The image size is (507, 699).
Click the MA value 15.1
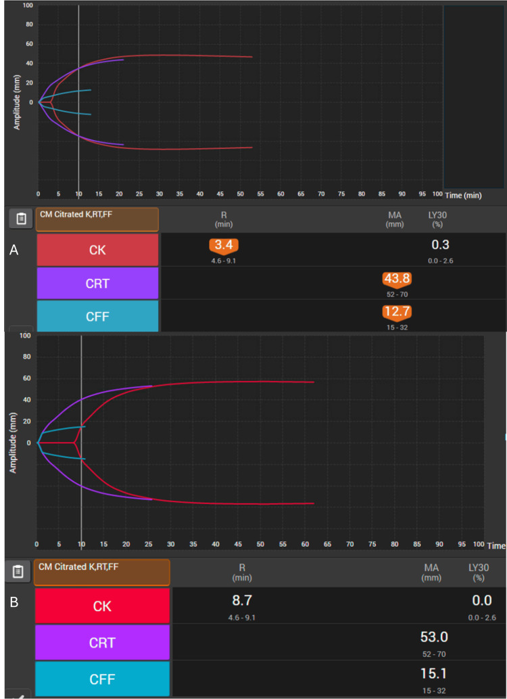click(x=434, y=673)
